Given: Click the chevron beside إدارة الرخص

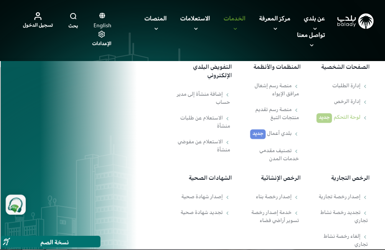Looking at the screenshot, I should (x=365, y=102).
